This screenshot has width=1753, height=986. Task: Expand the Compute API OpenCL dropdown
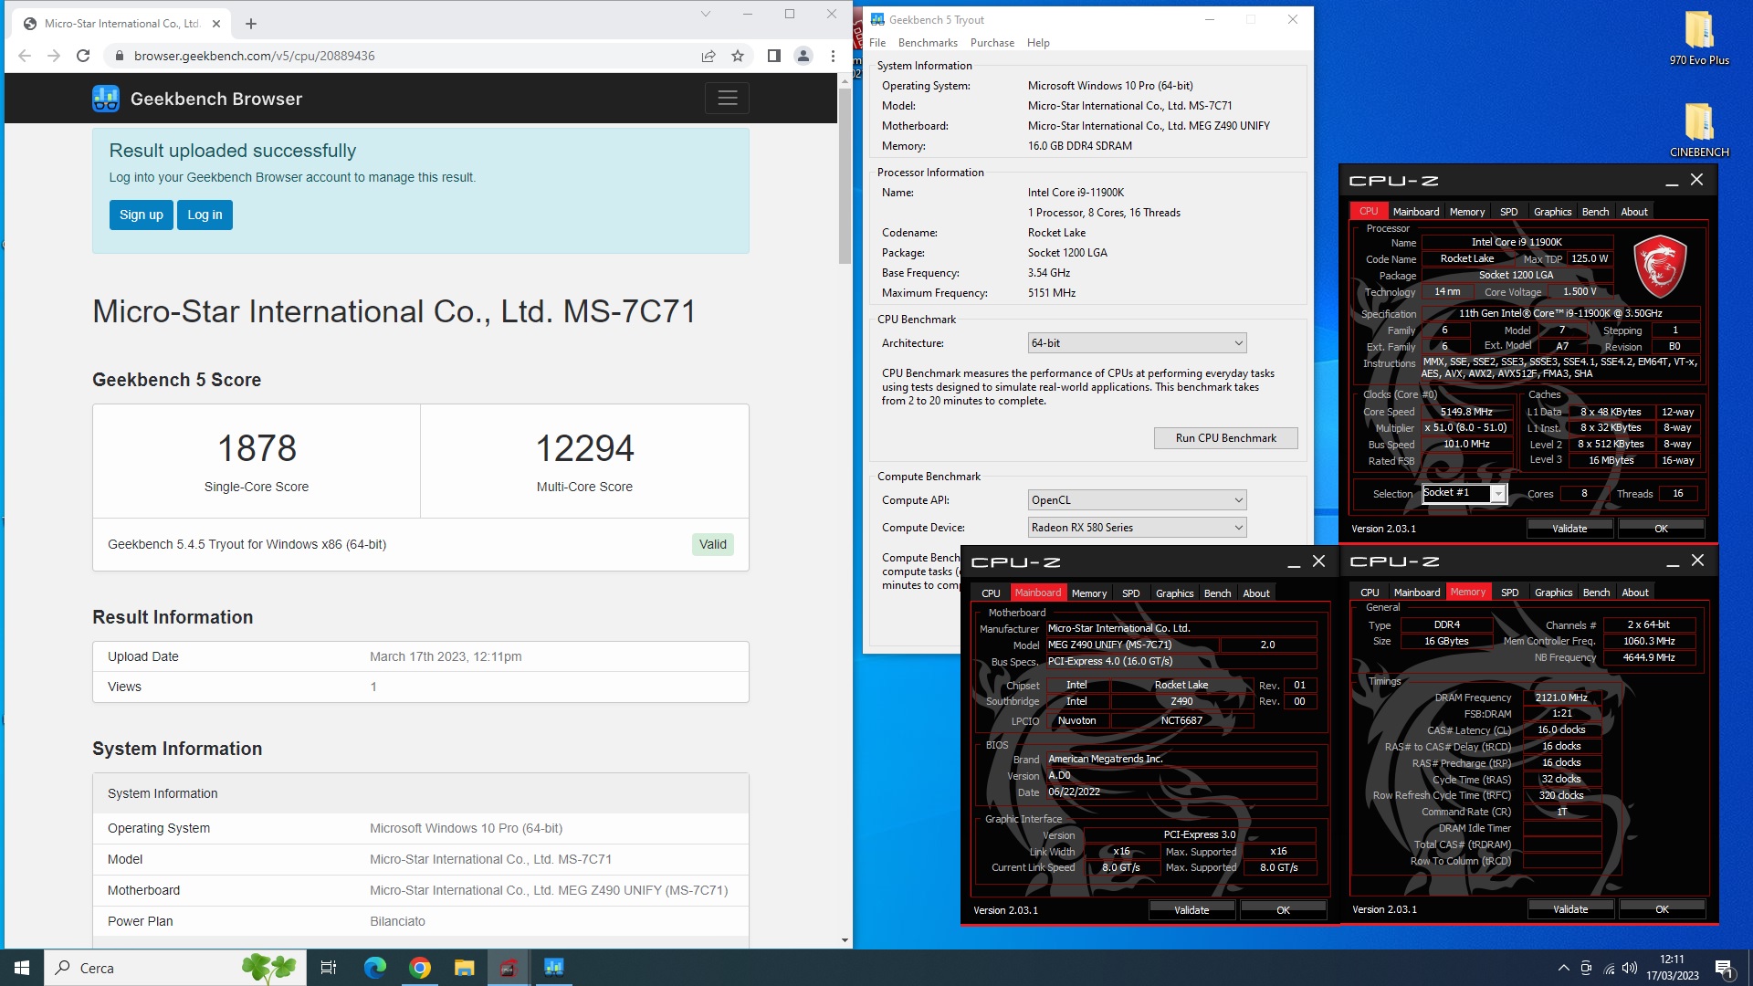point(1137,500)
